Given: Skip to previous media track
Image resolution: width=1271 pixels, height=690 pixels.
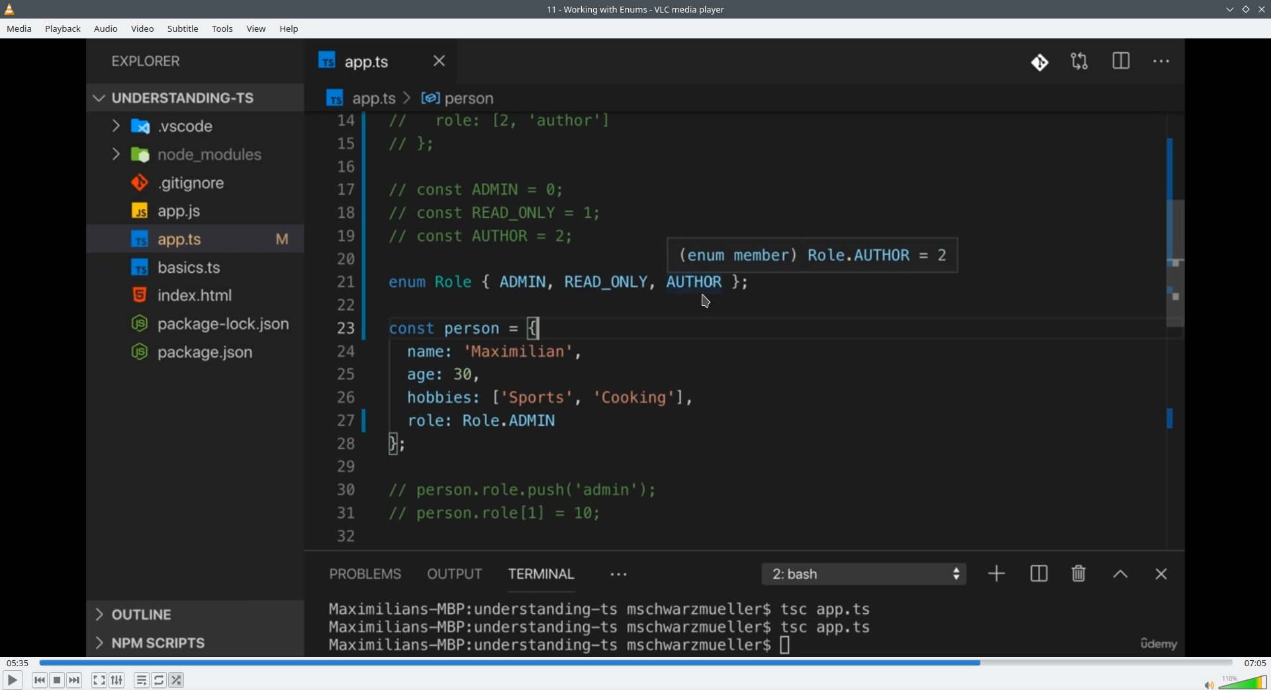Looking at the screenshot, I should 40,680.
